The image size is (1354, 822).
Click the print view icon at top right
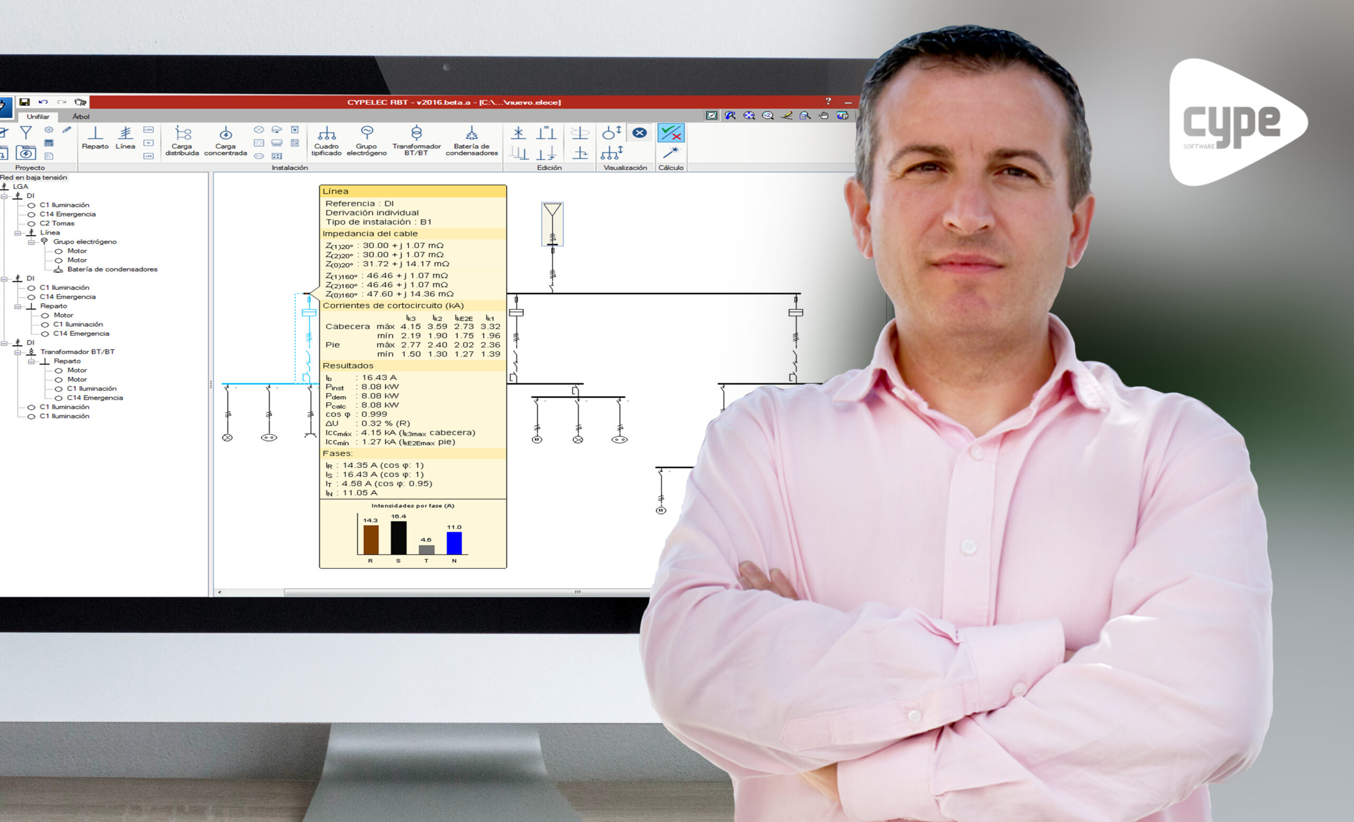point(843,115)
